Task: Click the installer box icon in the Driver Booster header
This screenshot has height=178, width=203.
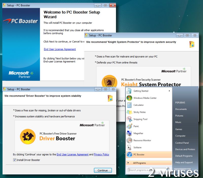Action: pos(110,98)
